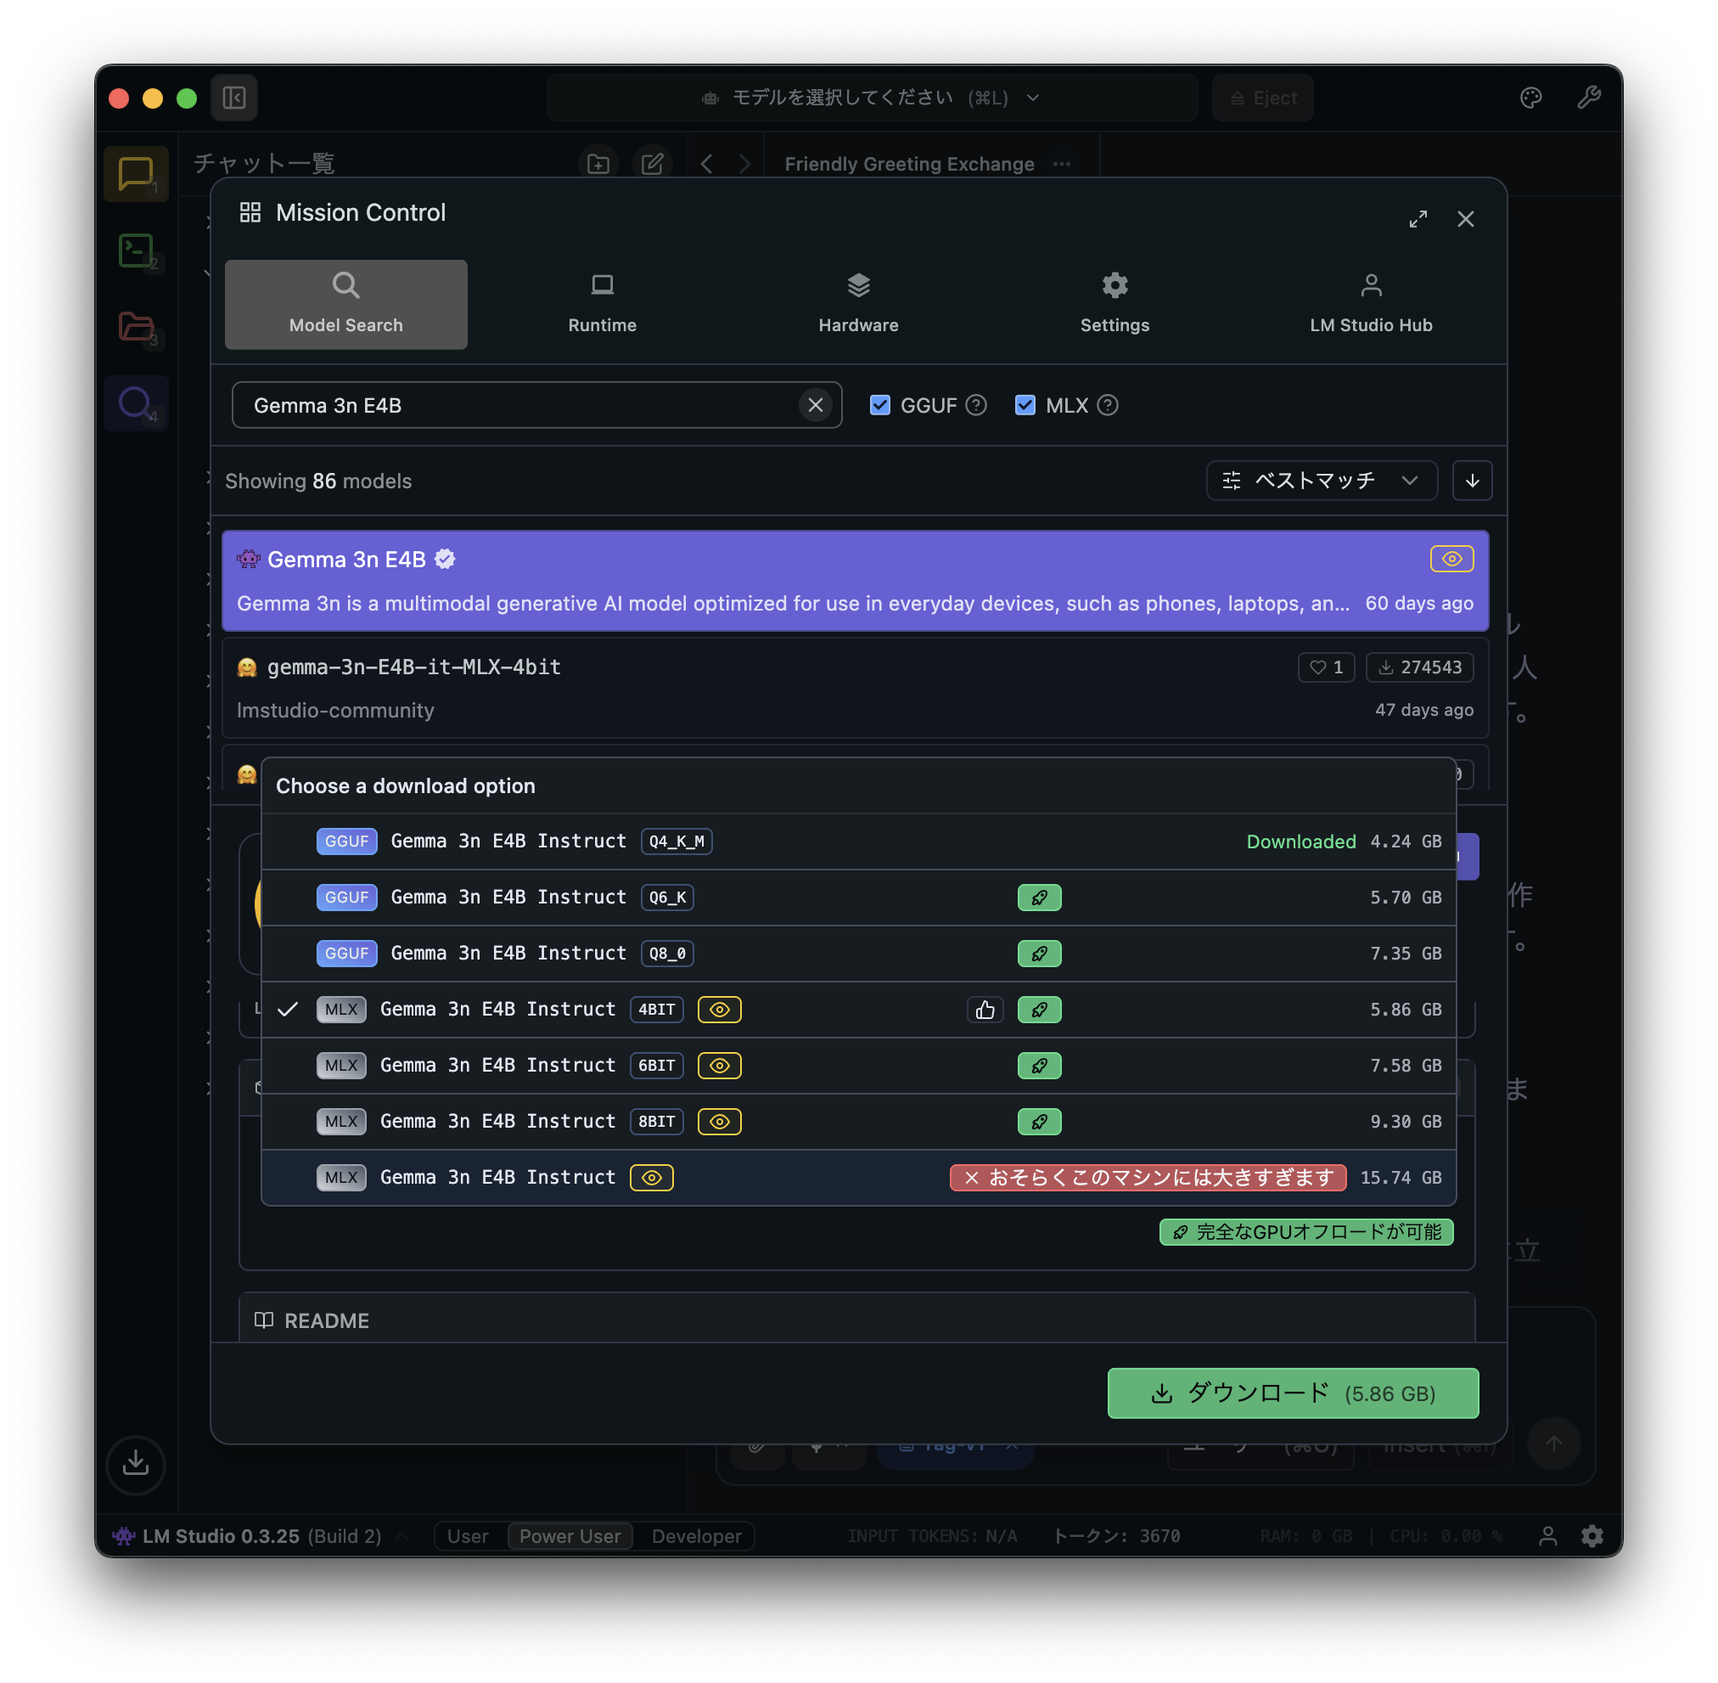Viewport: 1718px width, 1683px height.
Task: Open the Downloads icon in sidebar
Action: 135,1464
